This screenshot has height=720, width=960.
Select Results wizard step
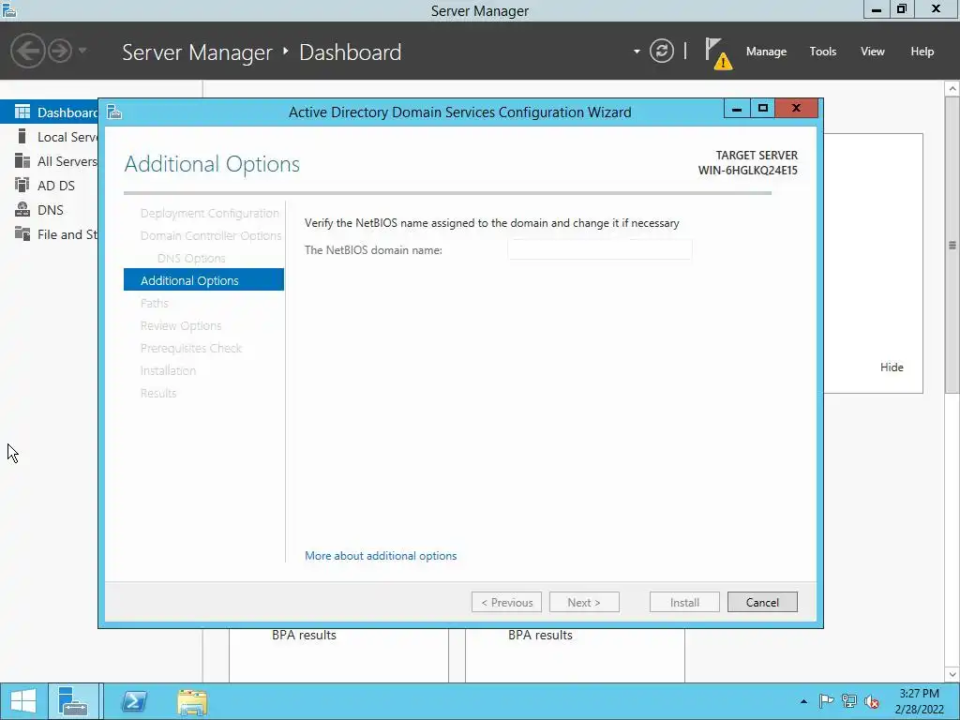[157, 393]
